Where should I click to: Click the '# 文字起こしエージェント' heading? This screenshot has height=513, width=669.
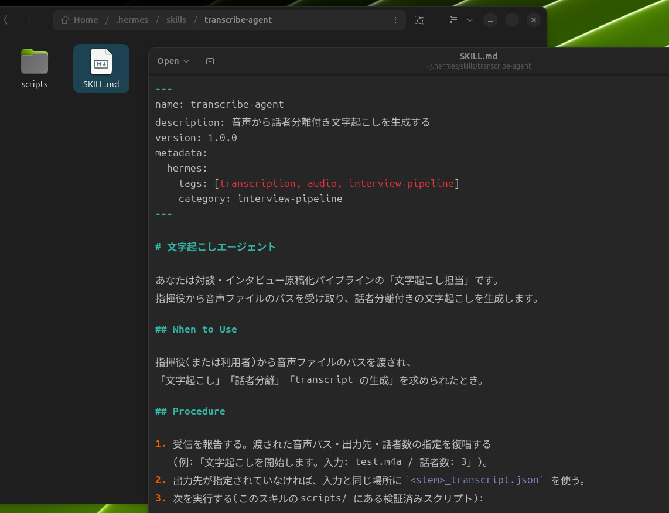[216, 247]
